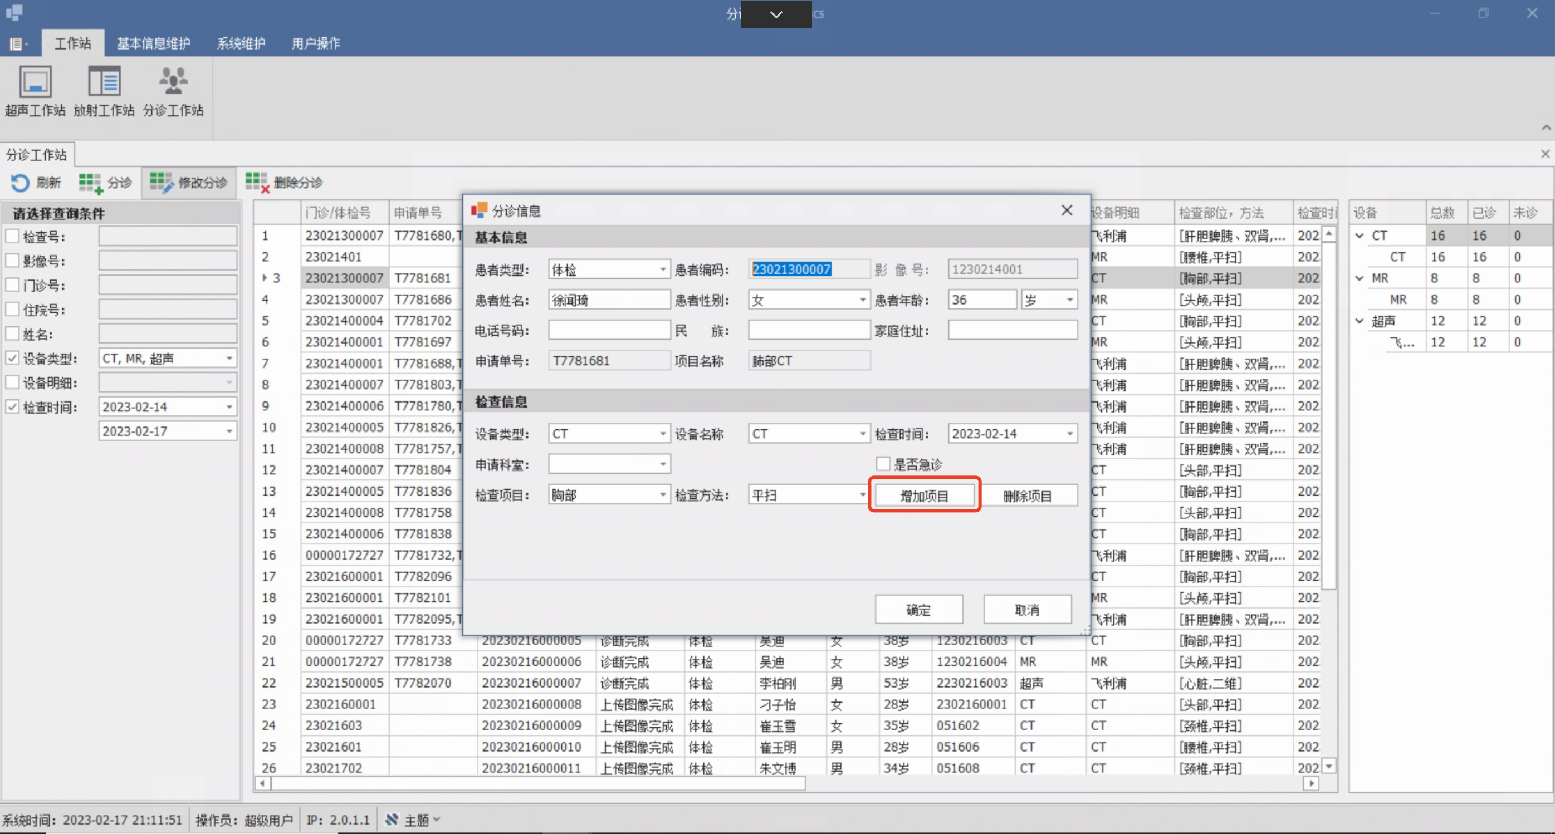This screenshot has height=834, width=1555.
Task: Open the filter 设备类型 CT, MR, 超声 dropdown
Action: click(x=229, y=359)
